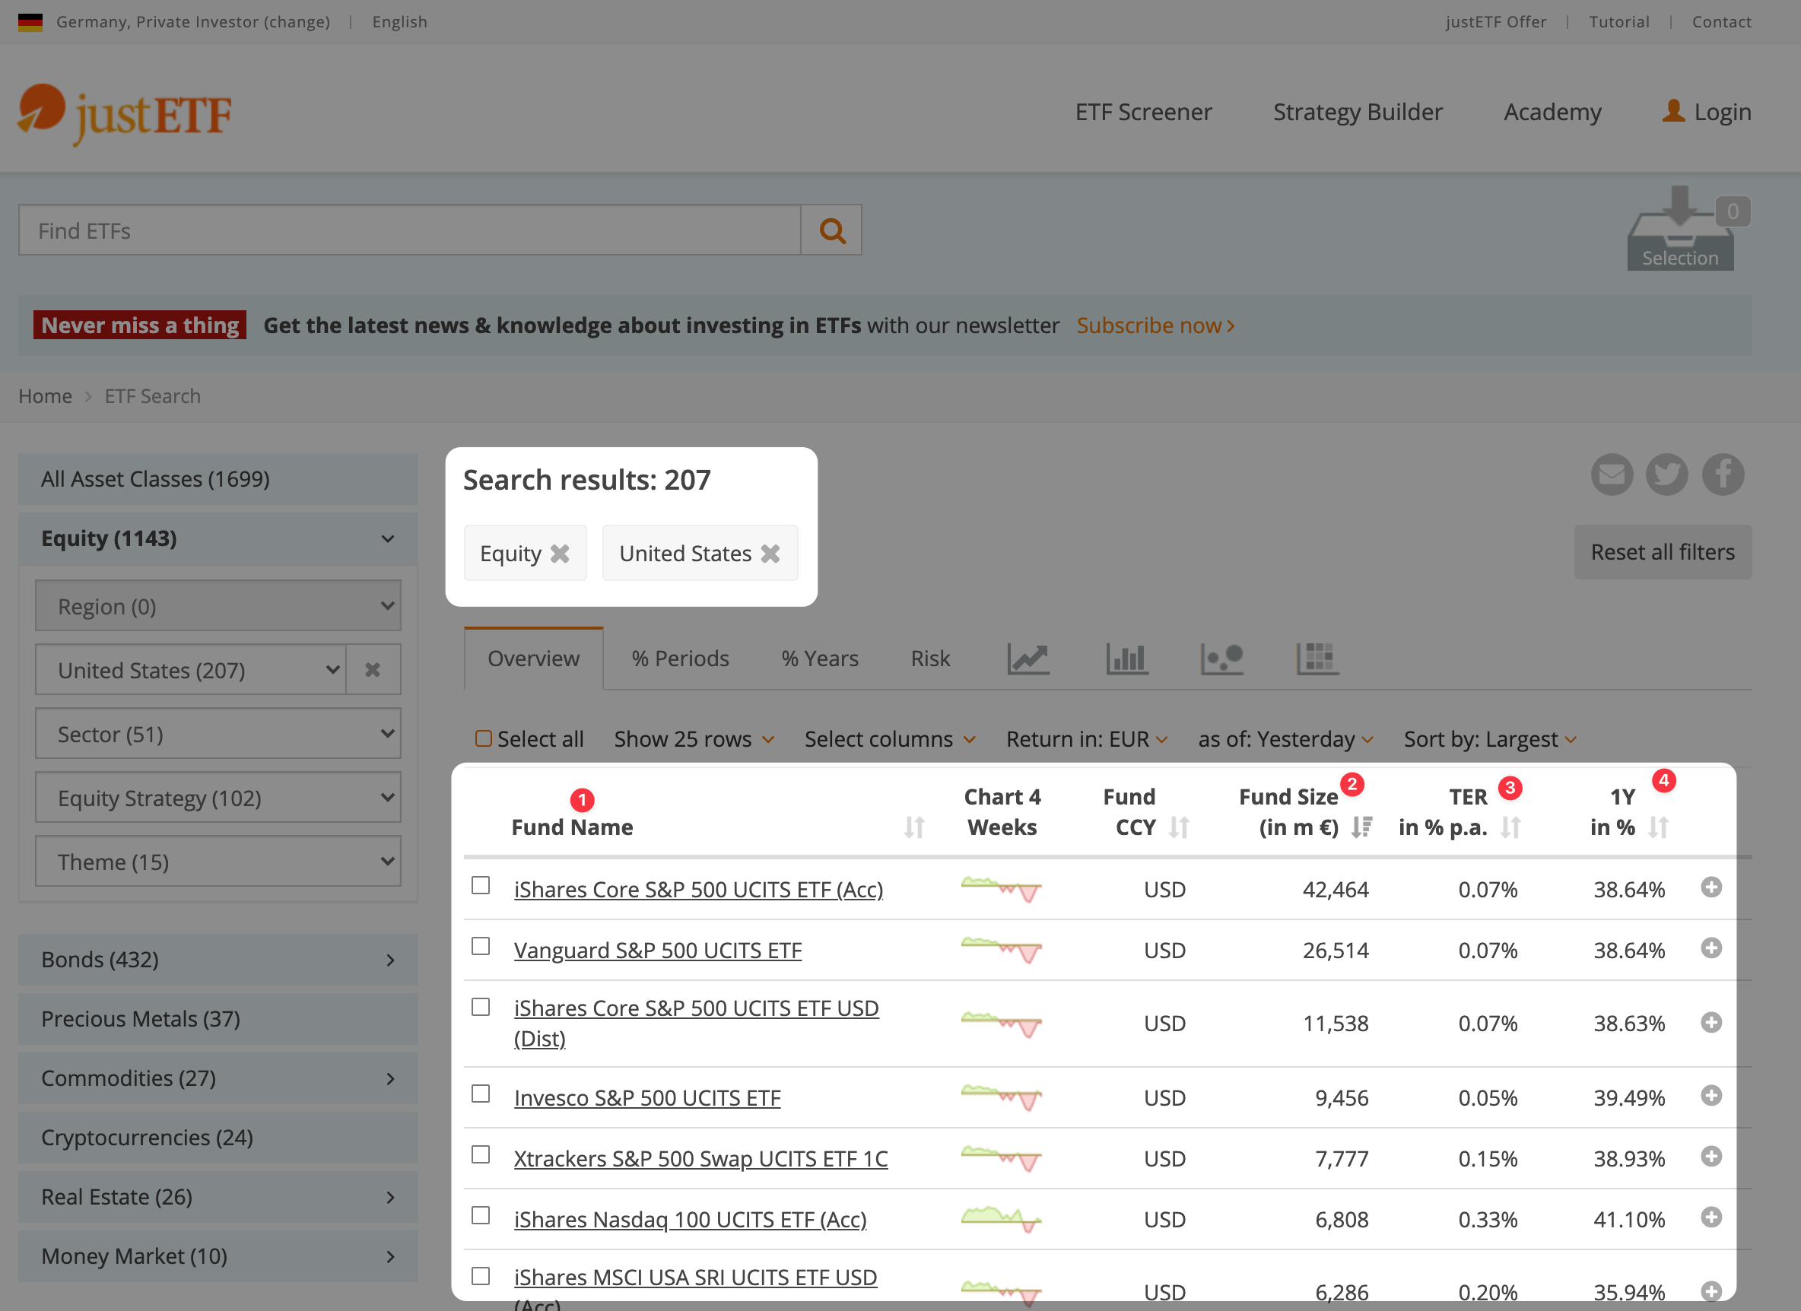Click the German flag country icon
The width and height of the screenshot is (1801, 1311).
(x=30, y=22)
